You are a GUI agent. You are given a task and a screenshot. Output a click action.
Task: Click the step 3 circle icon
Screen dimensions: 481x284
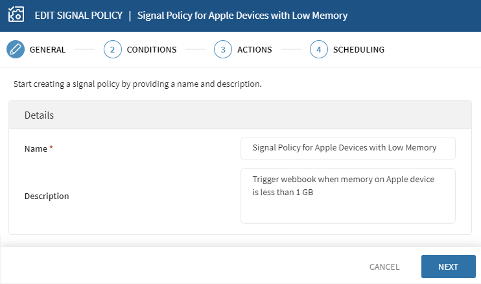tap(223, 49)
